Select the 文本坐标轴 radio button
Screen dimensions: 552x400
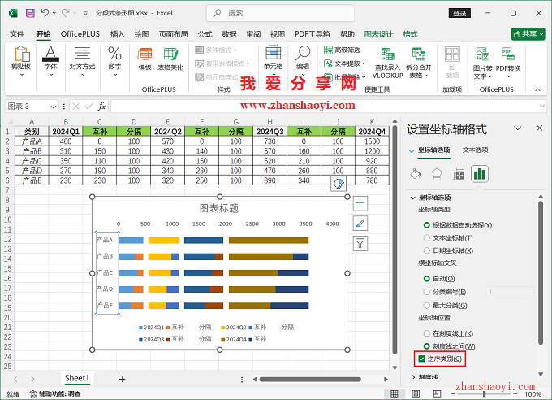(427, 238)
